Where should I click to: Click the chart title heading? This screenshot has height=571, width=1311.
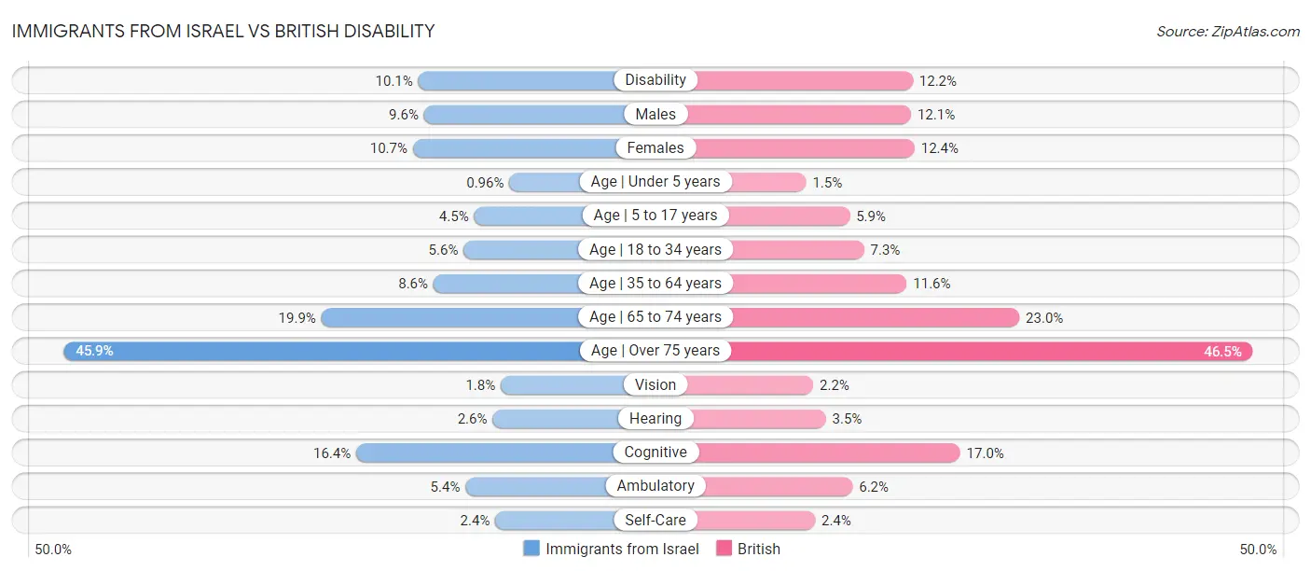click(224, 31)
